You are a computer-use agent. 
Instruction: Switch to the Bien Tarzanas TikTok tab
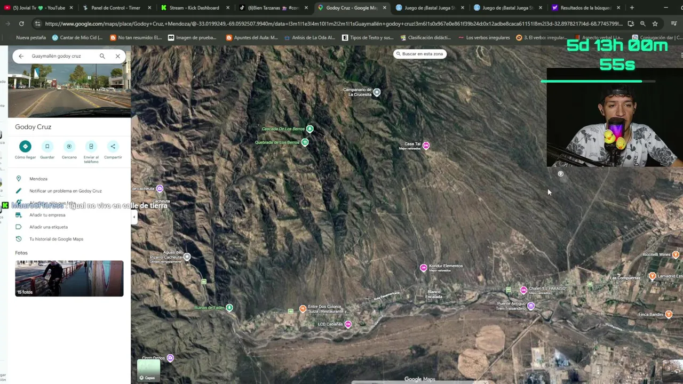click(273, 7)
